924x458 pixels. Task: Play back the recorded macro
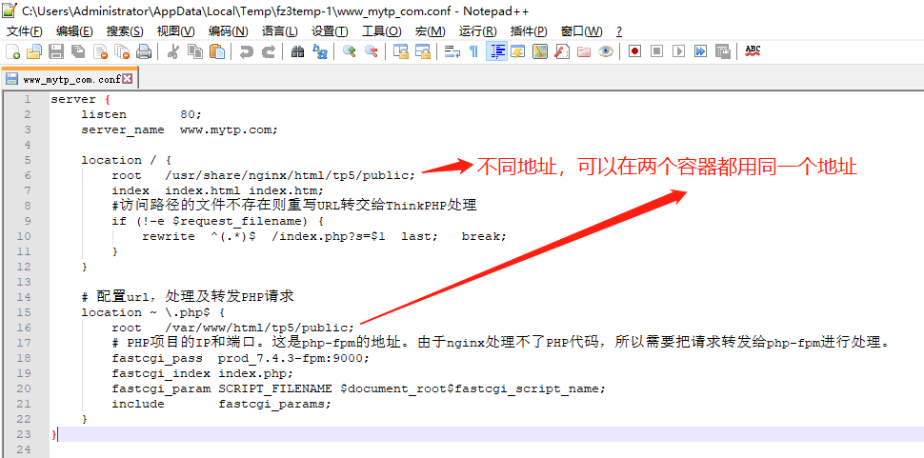click(x=678, y=51)
